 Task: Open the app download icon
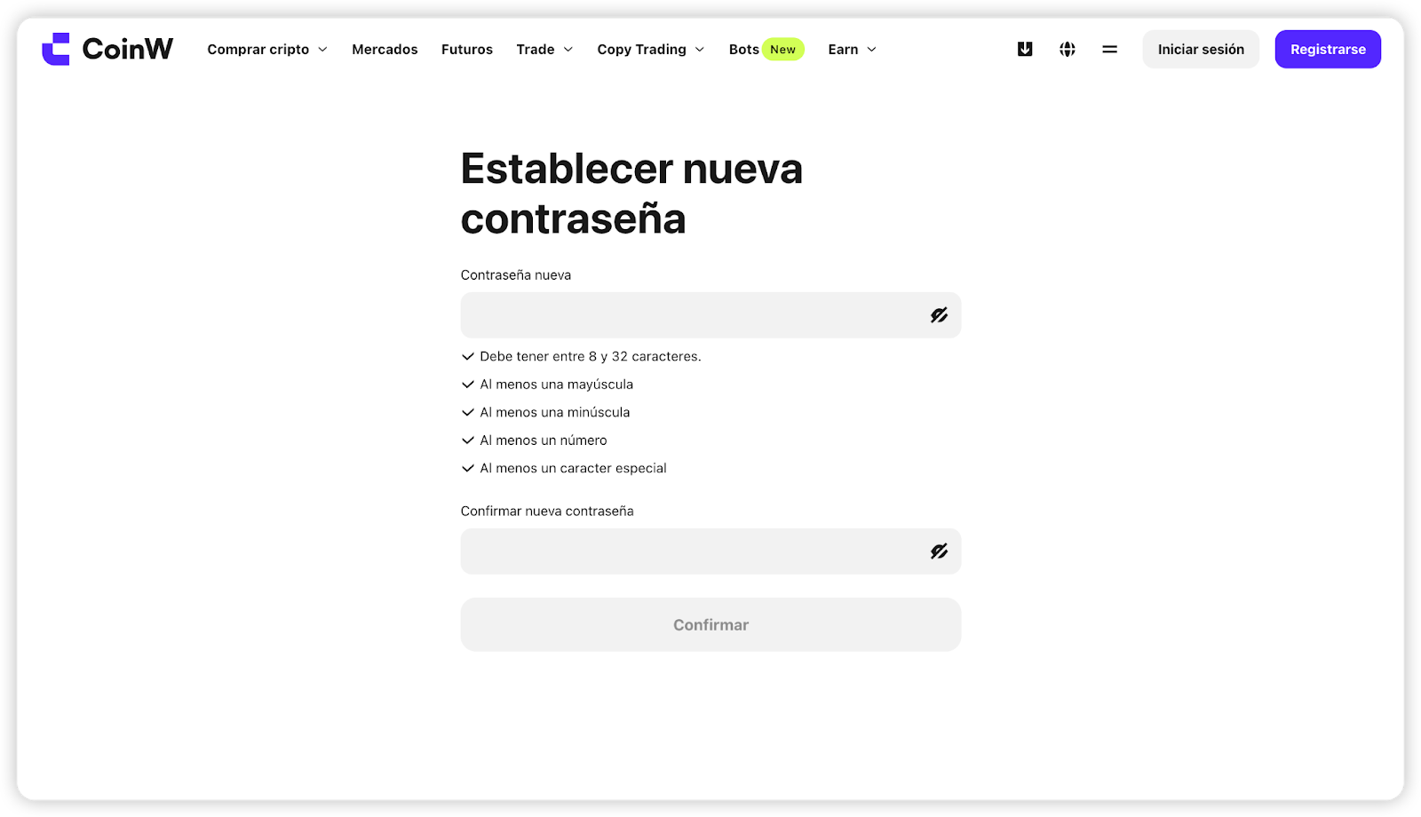click(1025, 49)
